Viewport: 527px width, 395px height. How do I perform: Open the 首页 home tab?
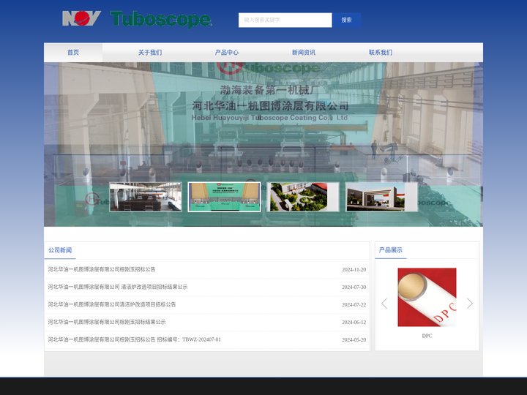pos(73,53)
